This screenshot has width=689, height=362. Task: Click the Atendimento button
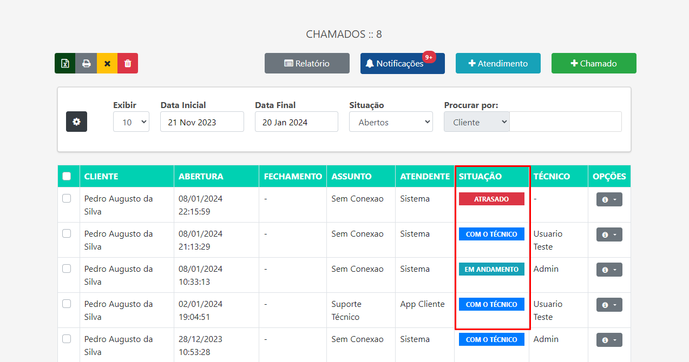click(497, 63)
